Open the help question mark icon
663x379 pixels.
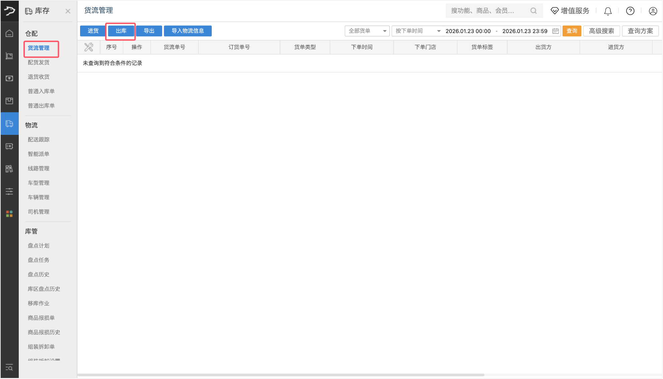pos(630,11)
